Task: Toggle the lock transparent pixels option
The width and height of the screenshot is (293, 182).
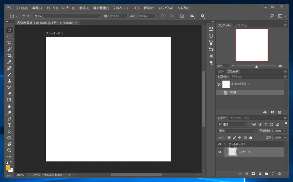Action: coord(229,138)
